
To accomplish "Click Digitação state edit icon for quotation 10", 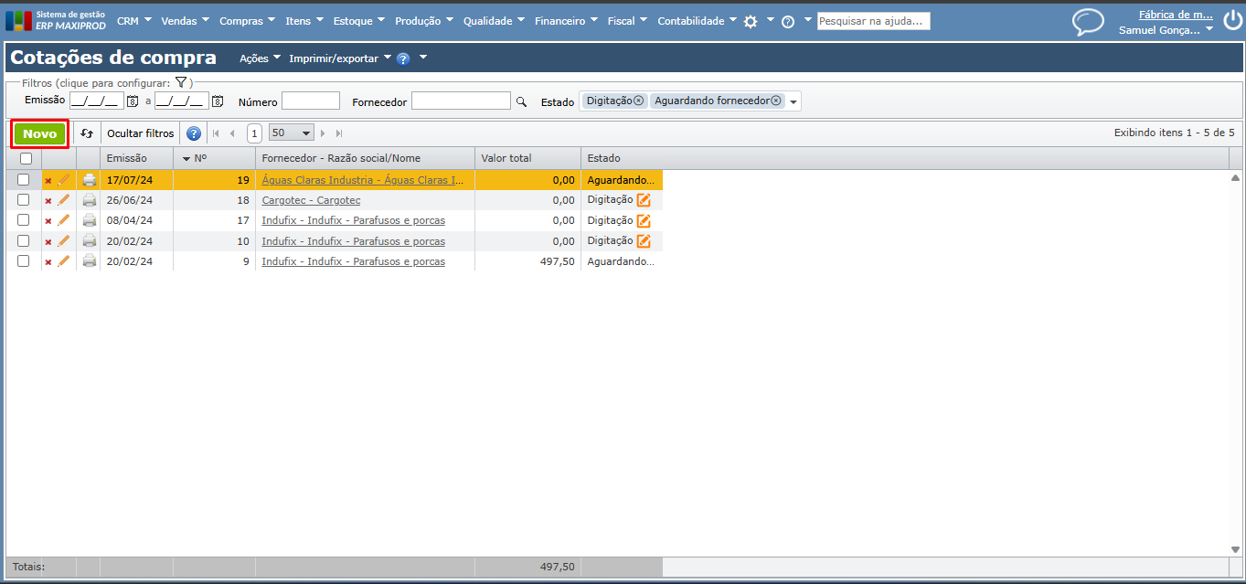I will click(x=644, y=241).
